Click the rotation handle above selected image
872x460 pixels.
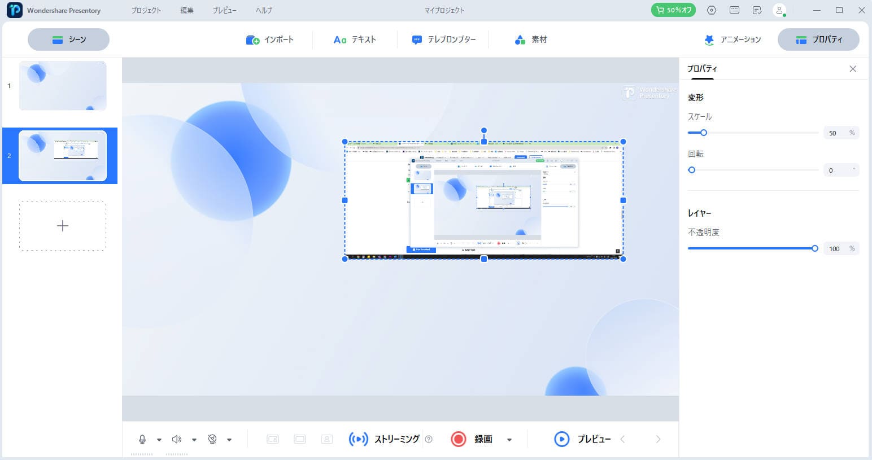pyautogui.click(x=484, y=130)
